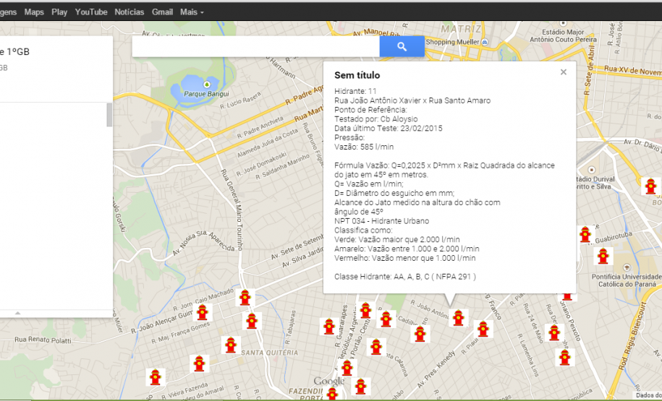Click hydrant marker near Gabirotuba label

585,235
